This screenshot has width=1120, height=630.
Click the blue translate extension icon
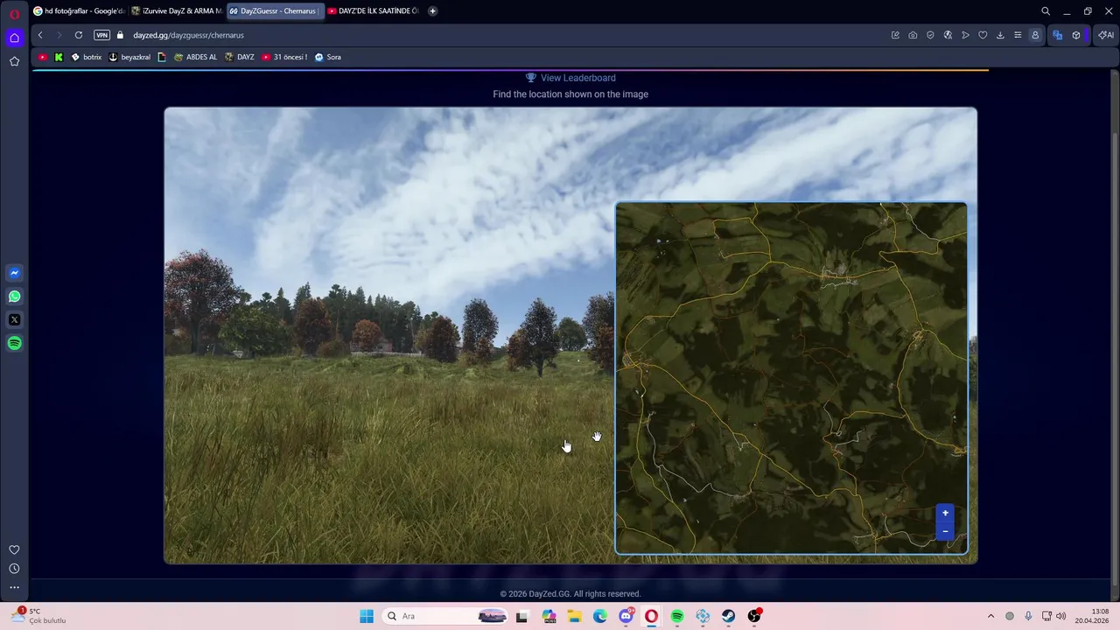[x=1058, y=35]
